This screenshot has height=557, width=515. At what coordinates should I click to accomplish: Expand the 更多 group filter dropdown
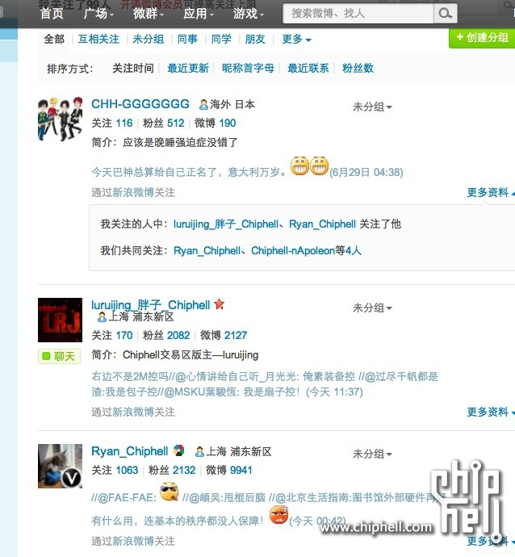pos(296,39)
